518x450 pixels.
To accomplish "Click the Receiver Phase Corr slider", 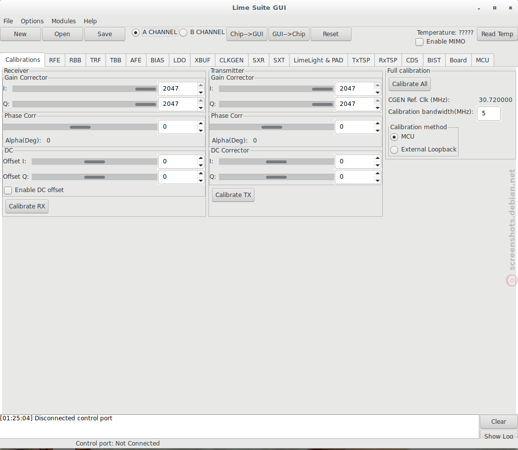I will tap(80, 127).
